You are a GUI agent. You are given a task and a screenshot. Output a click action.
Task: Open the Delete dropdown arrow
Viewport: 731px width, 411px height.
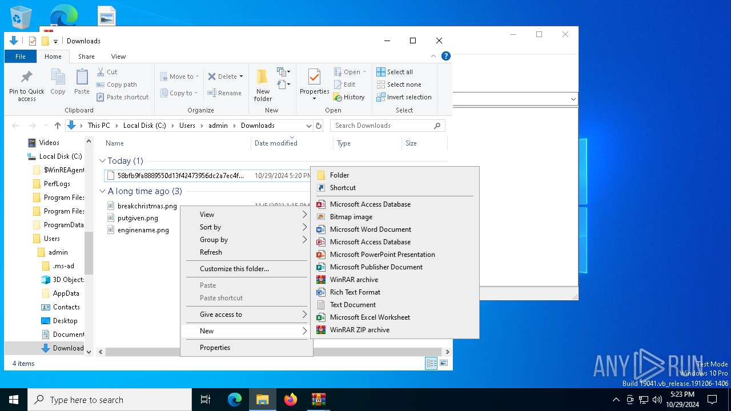click(x=241, y=76)
